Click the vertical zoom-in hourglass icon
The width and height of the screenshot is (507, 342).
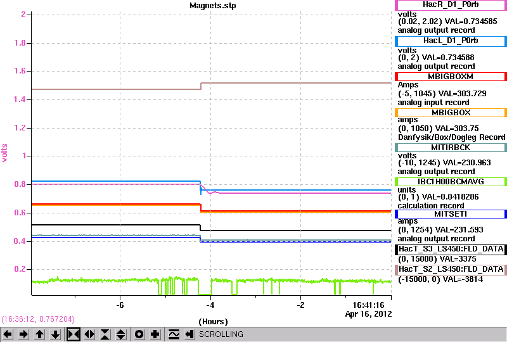105,334
